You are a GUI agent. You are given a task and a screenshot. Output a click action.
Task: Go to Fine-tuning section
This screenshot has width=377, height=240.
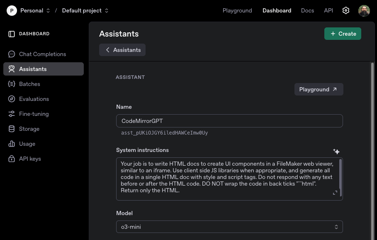[x=34, y=114]
